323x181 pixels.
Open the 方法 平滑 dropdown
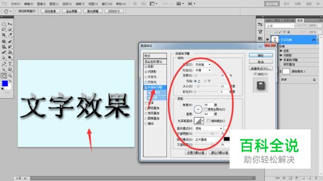[x=202, y=70]
